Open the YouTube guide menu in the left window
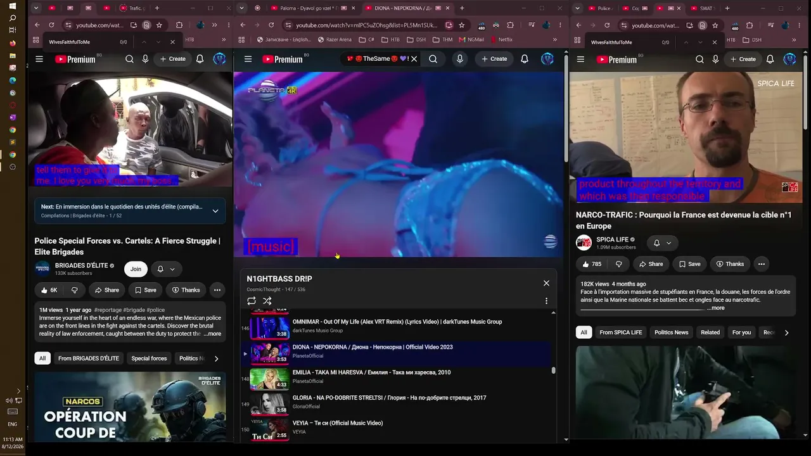This screenshot has height=456, width=811. point(39,59)
